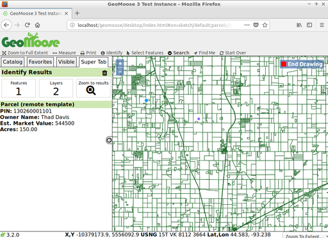
Task: Click the Lat,Lon coordinate readout
Action: (x=239, y=235)
